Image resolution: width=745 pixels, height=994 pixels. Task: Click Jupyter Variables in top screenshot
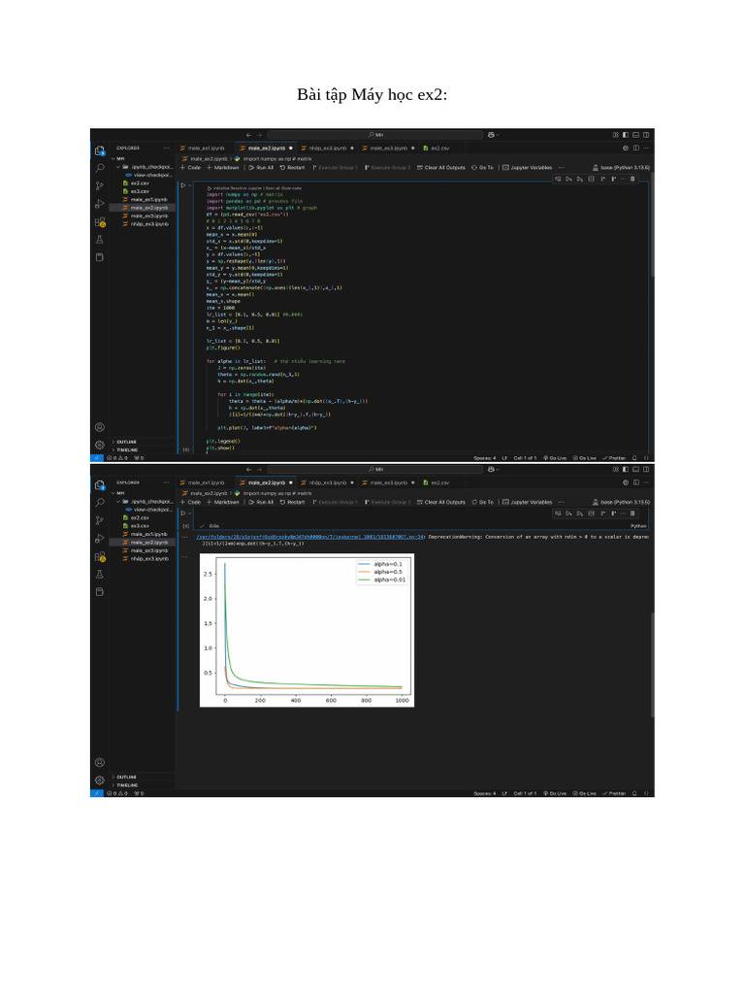click(527, 167)
